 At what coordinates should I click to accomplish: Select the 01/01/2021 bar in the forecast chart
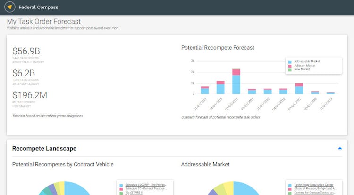point(205,90)
